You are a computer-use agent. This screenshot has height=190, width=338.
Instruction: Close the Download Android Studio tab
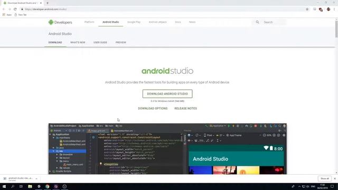coord(41,3)
